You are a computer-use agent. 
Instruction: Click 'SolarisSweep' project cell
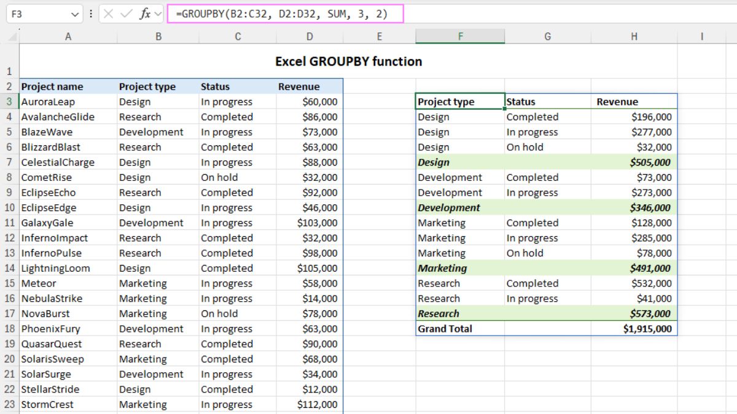68,359
